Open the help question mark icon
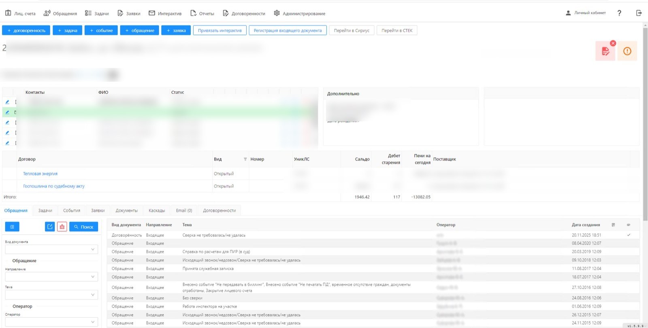 [619, 13]
